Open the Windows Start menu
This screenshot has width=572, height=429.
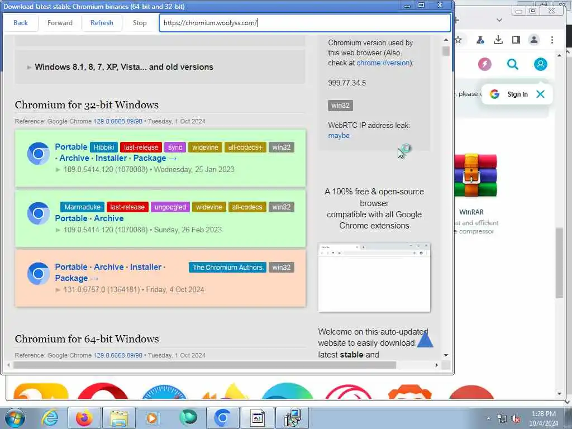coord(14,418)
